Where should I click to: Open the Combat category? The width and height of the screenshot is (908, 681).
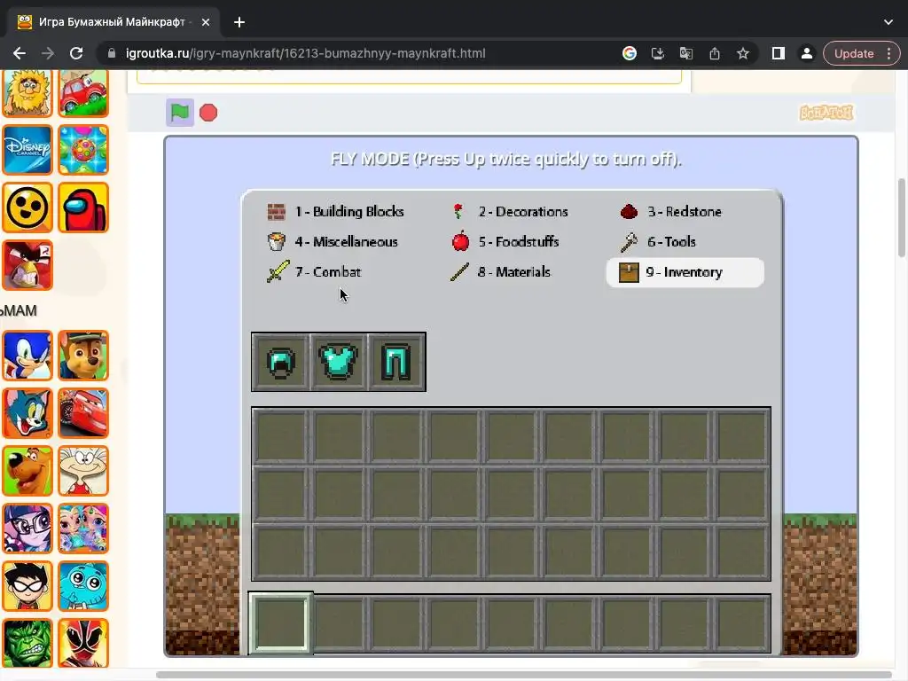[314, 271]
